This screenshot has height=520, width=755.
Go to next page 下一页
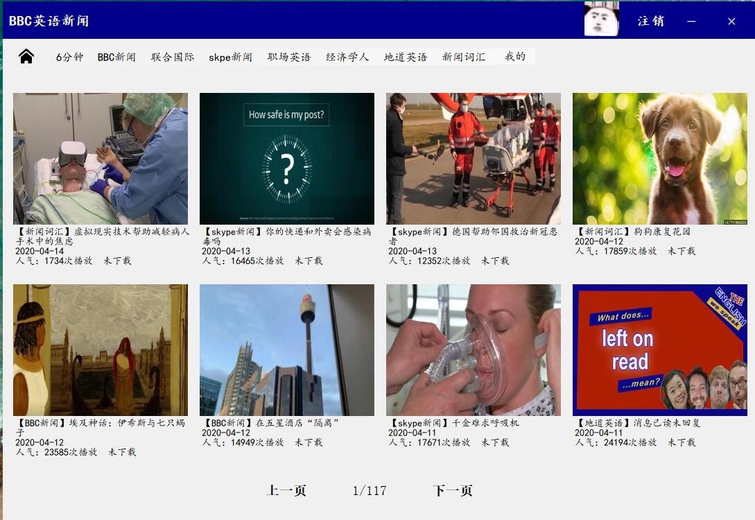[453, 491]
